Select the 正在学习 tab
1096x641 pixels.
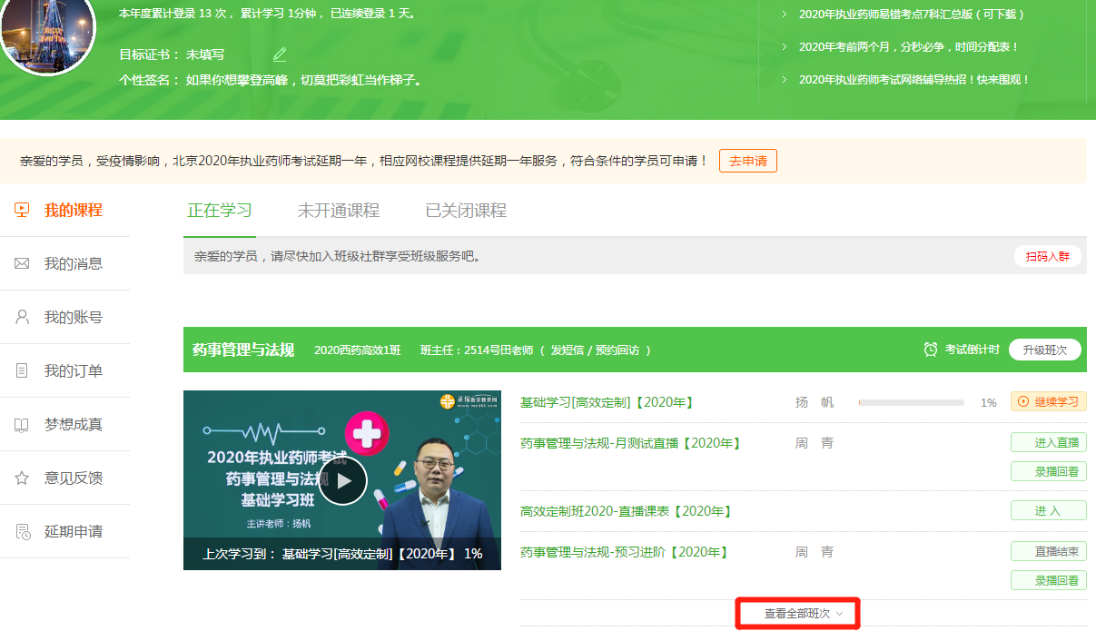point(219,211)
